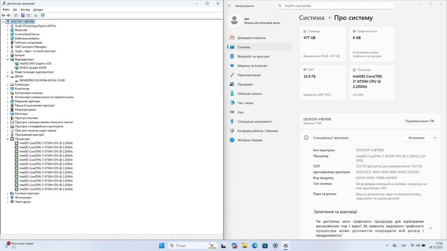
Task: Select Система in Settings sidebar
Action: [260, 47]
